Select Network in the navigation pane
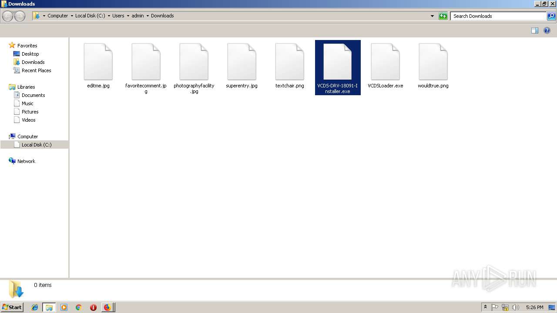Viewport: 557px width, 313px height. pos(26,161)
